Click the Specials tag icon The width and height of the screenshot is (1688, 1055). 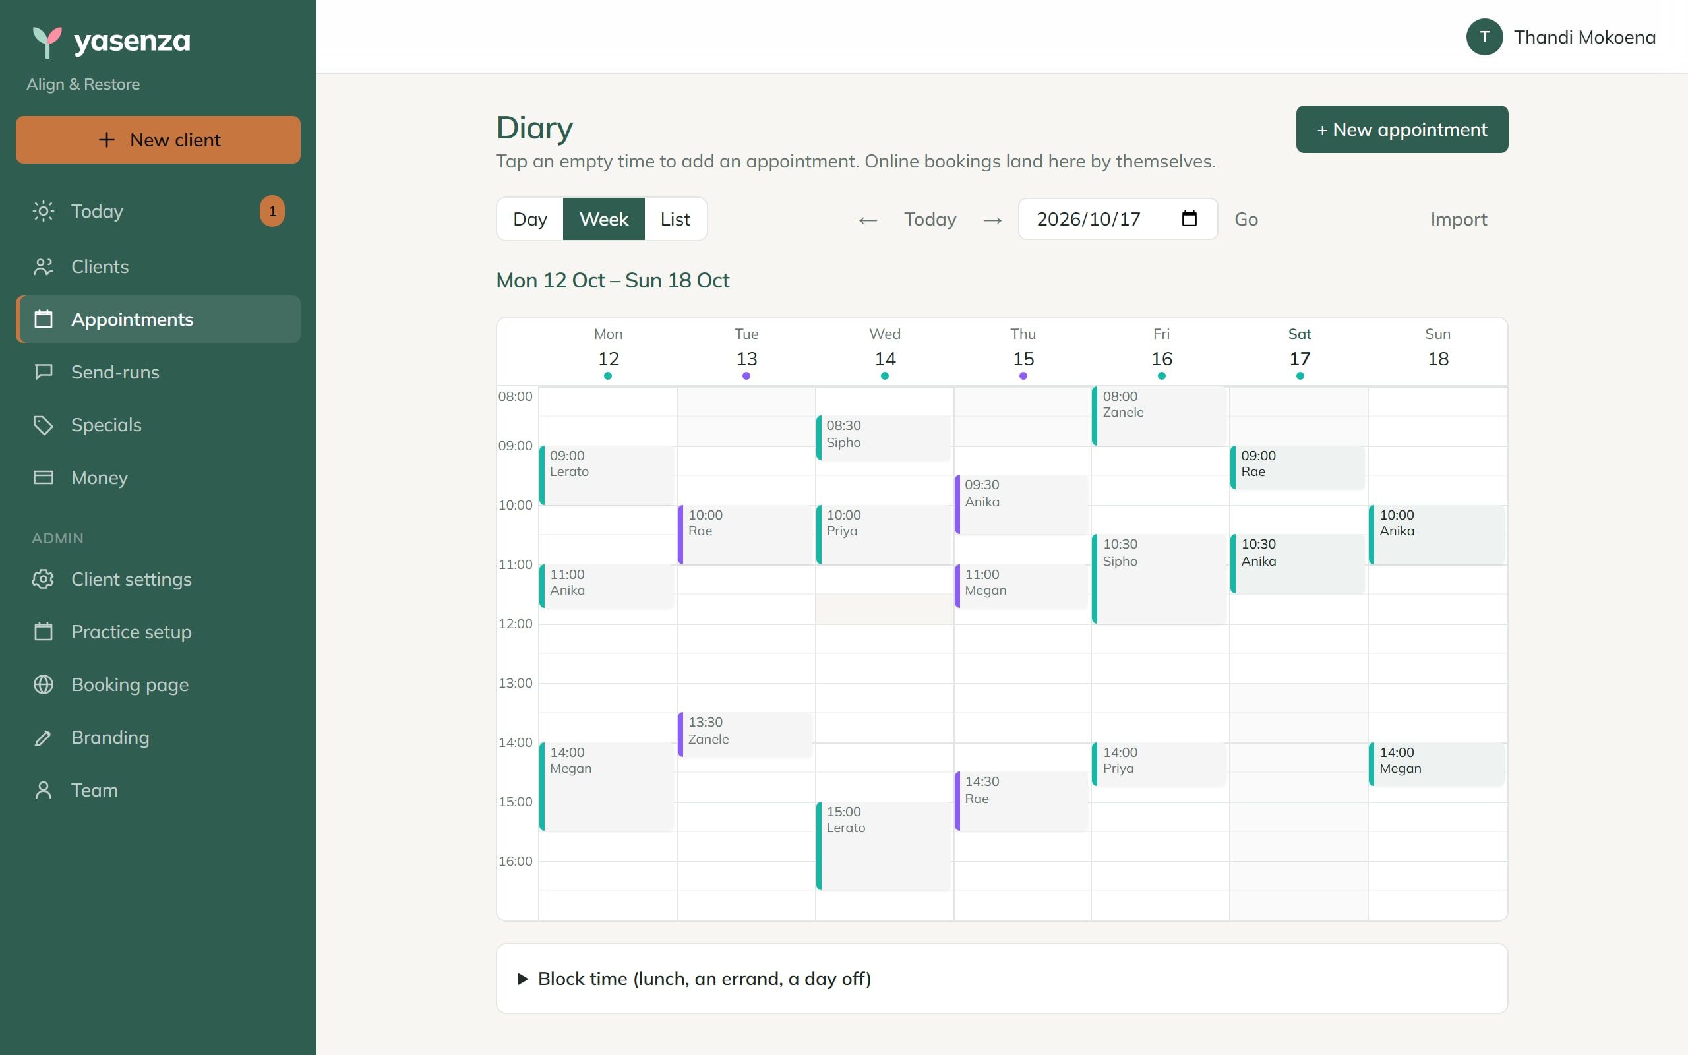pos(44,425)
